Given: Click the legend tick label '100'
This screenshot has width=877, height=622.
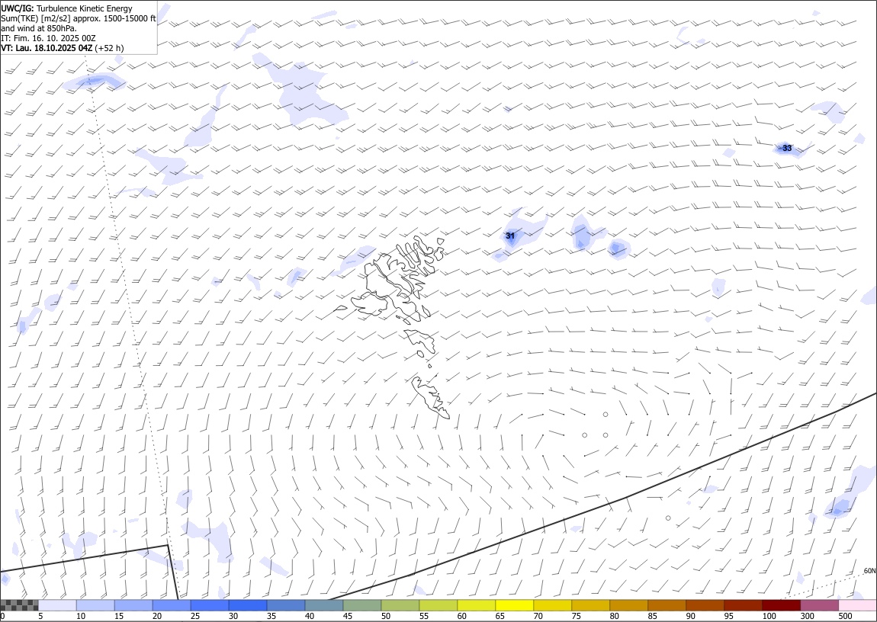Looking at the screenshot, I should point(769,616).
